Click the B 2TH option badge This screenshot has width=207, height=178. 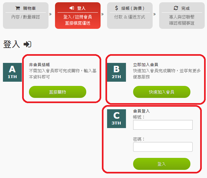click(117, 72)
